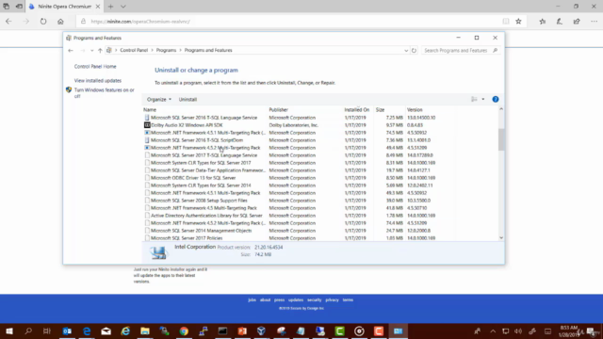Open Edge new tab

pos(111,7)
